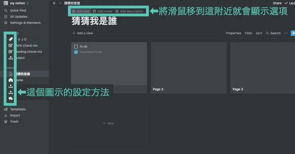This screenshot has height=154, width=295.
Task: Open the Filter options
Action: tap(248, 33)
